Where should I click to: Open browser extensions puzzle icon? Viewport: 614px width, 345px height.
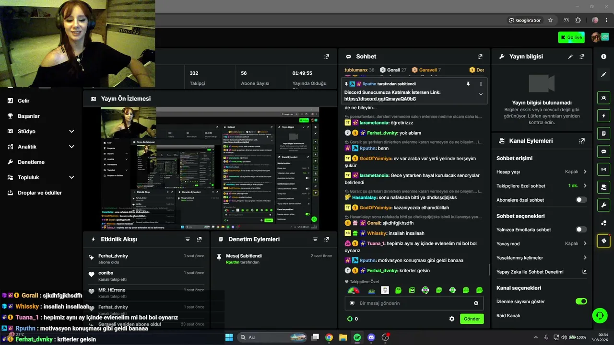[x=578, y=20]
